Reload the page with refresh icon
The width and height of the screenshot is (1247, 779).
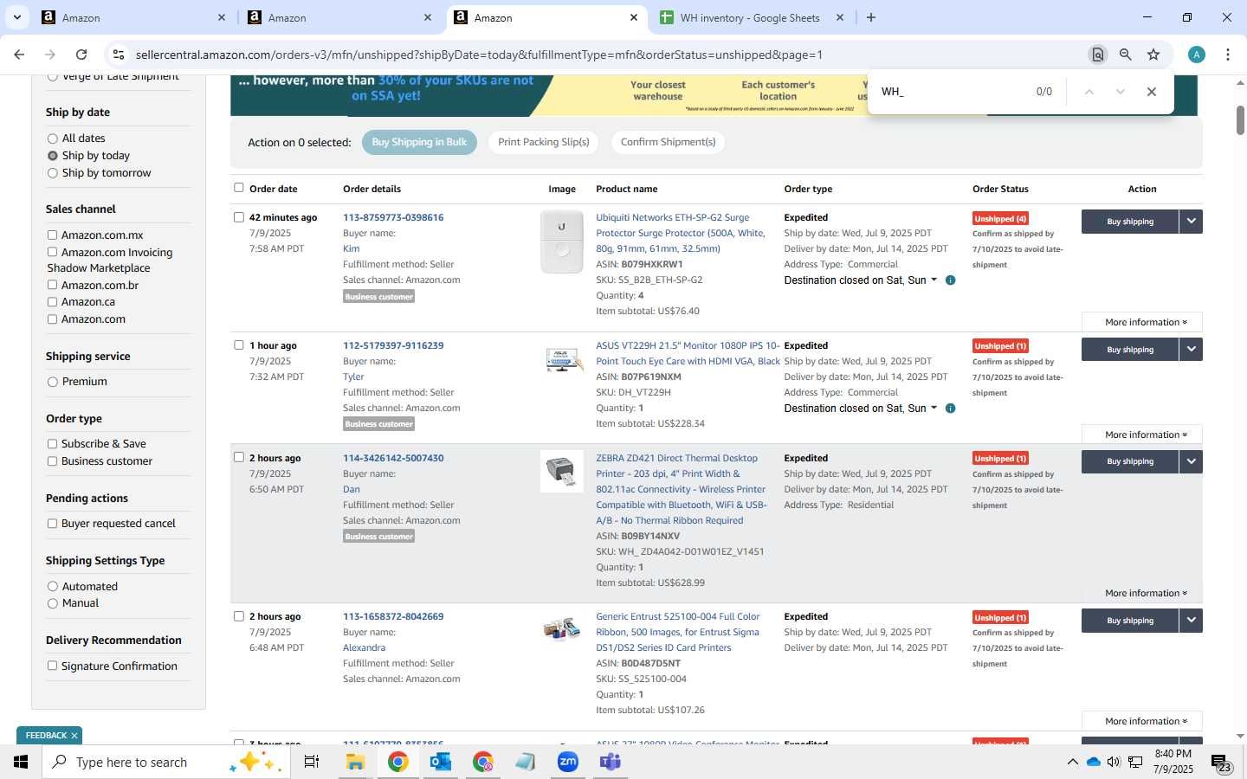(81, 55)
